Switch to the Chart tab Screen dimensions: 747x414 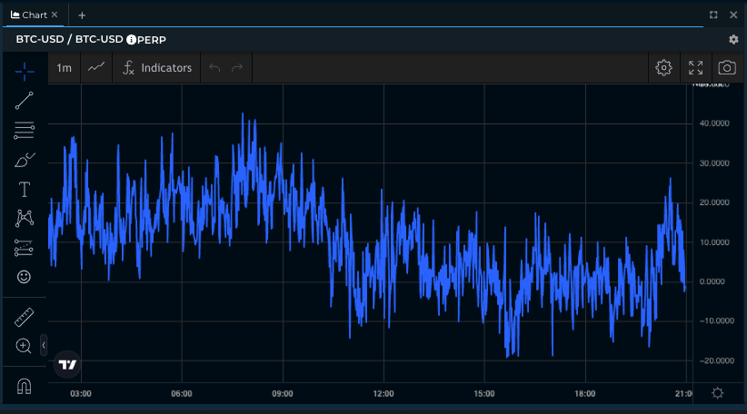[34, 15]
